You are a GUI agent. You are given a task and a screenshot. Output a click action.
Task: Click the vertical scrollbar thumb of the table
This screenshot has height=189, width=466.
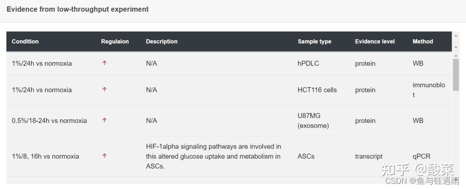point(456,75)
